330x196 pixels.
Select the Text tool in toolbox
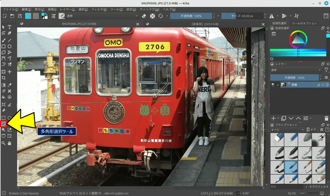point(9,27)
